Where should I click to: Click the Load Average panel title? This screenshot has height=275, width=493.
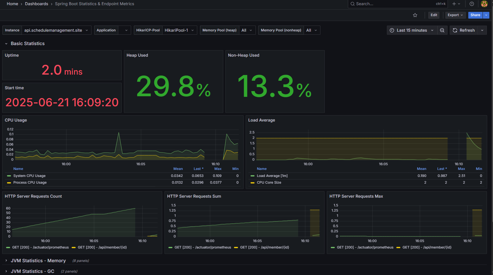[262, 120]
